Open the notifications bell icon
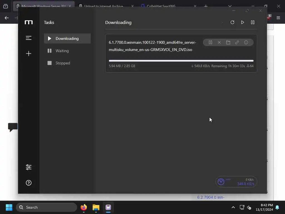This screenshot has width=285, height=214. [x=277, y=207]
